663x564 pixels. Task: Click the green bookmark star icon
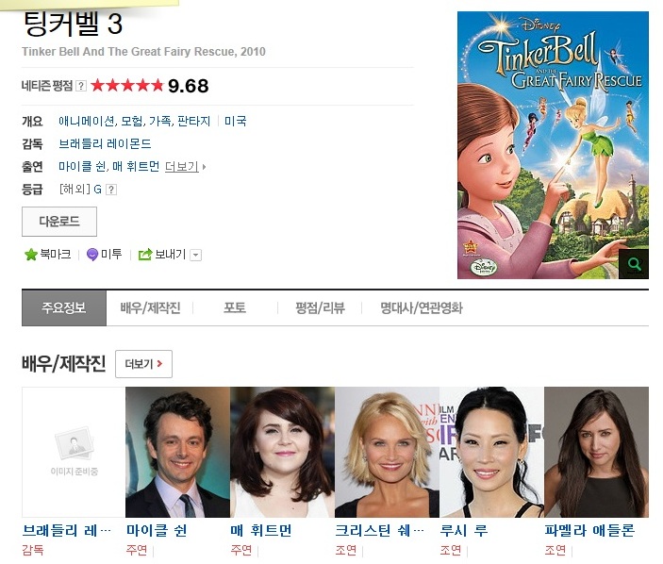tap(31, 255)
